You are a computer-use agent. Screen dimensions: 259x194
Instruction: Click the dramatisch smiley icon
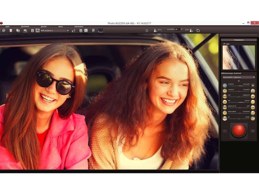253,91
